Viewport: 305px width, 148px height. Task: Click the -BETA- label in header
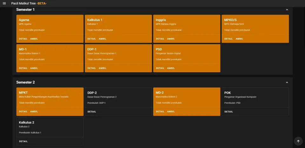[x=42, y=3]
